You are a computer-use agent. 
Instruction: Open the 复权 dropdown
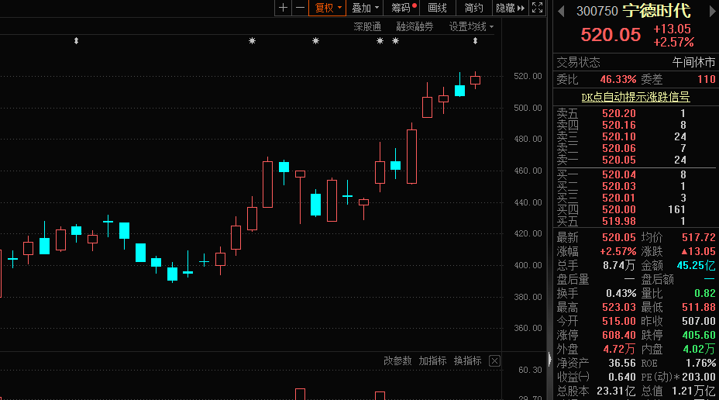point(327,8)
